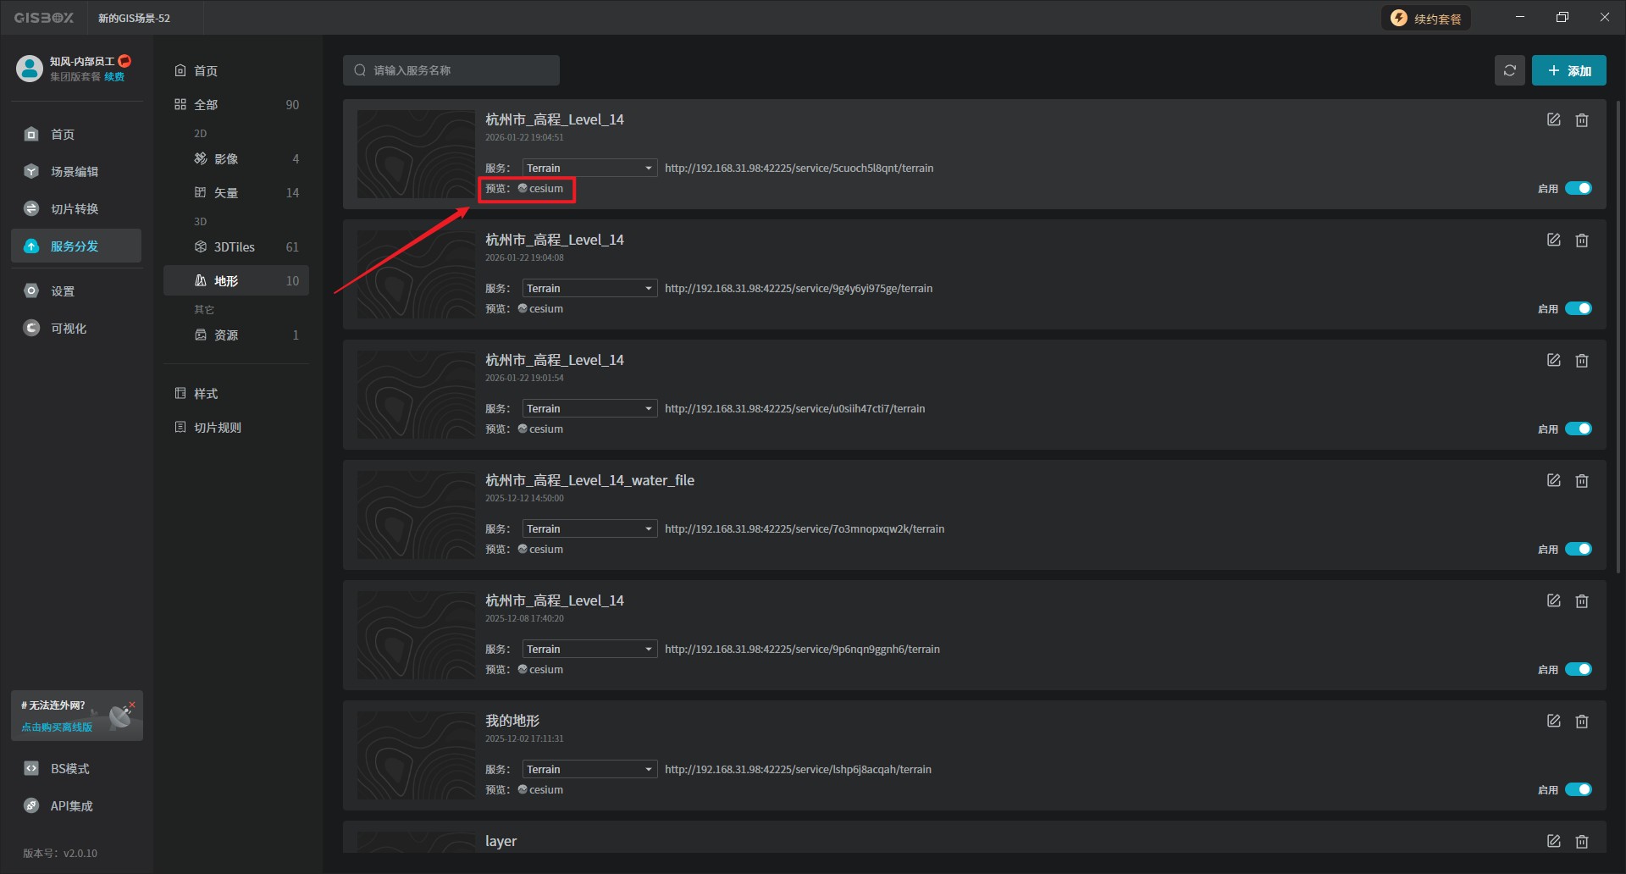1626x874 pixels.
Task: Select the 矢量 category in the list
Action: (x=226, y=193)
